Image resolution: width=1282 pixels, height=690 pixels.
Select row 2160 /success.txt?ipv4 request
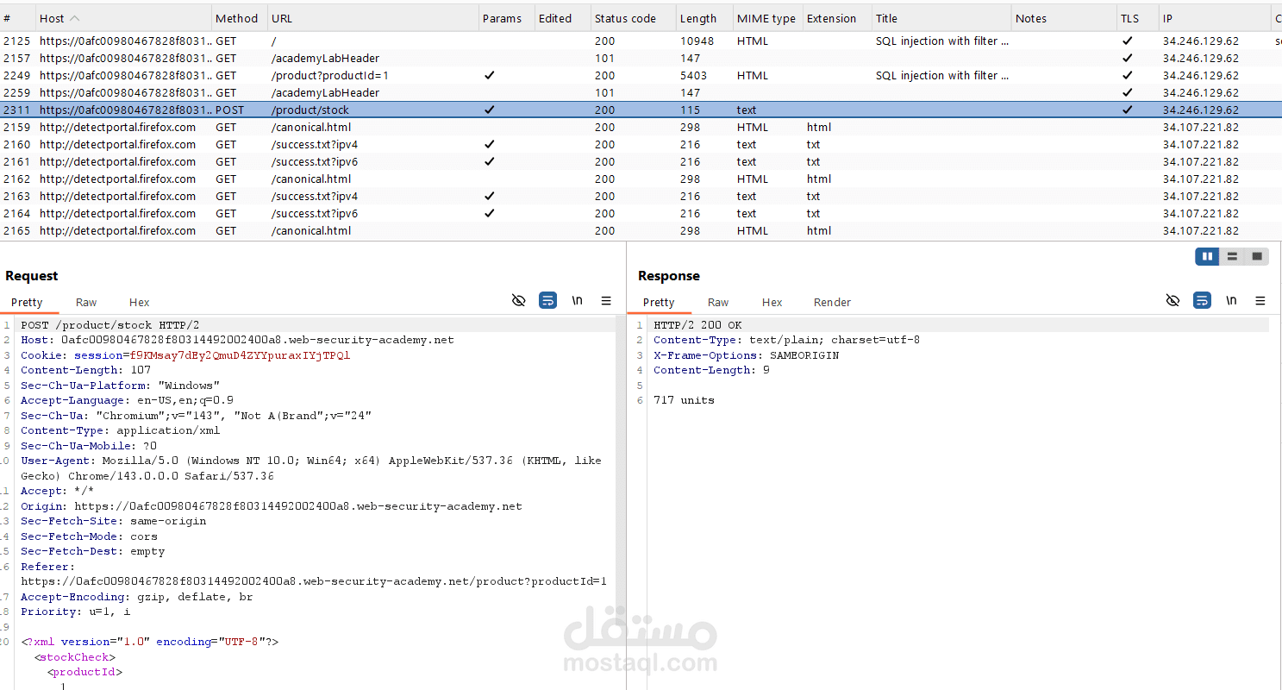(641, 144)
